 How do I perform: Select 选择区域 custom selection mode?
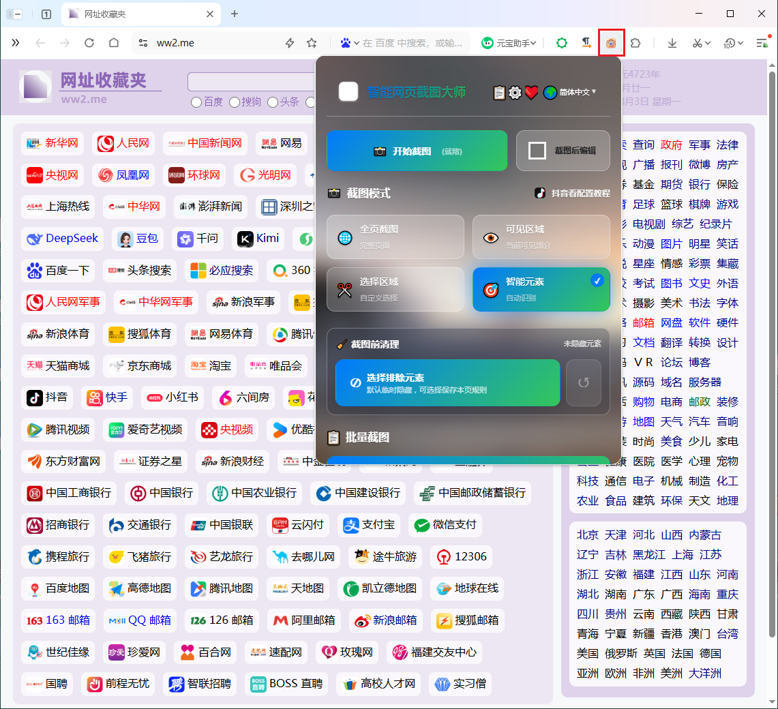tap(395, 289)
